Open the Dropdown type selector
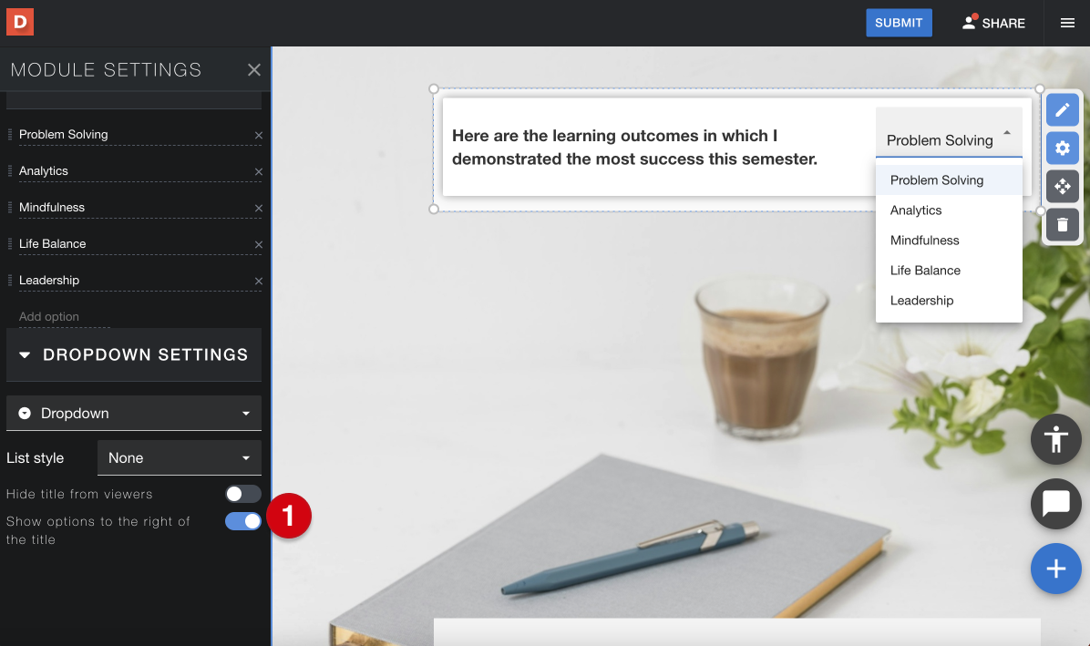This screenshot has height=646, width=1090. [x=133, y=414]
